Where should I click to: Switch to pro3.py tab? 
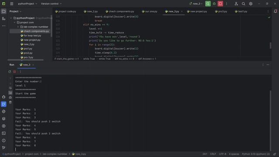point(221,11)
